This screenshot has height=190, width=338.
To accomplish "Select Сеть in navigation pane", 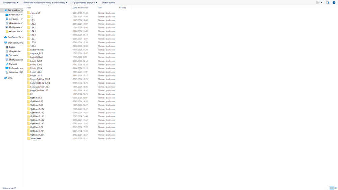I will 8,78.
